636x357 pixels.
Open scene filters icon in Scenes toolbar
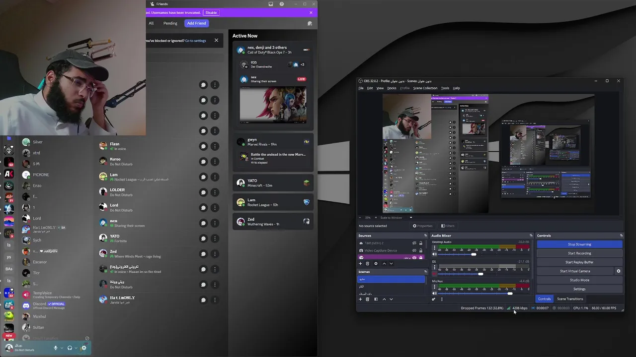click(376, 299)
